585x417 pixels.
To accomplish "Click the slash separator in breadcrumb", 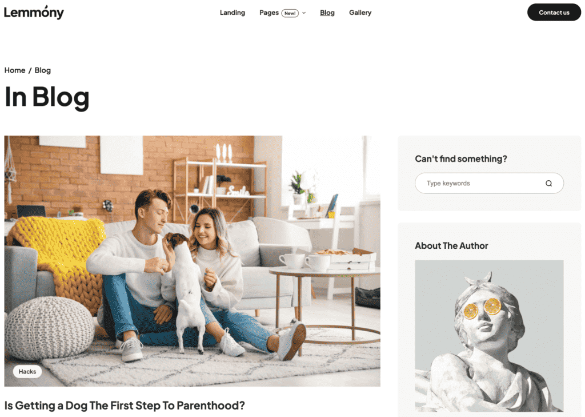I will 30,70.
